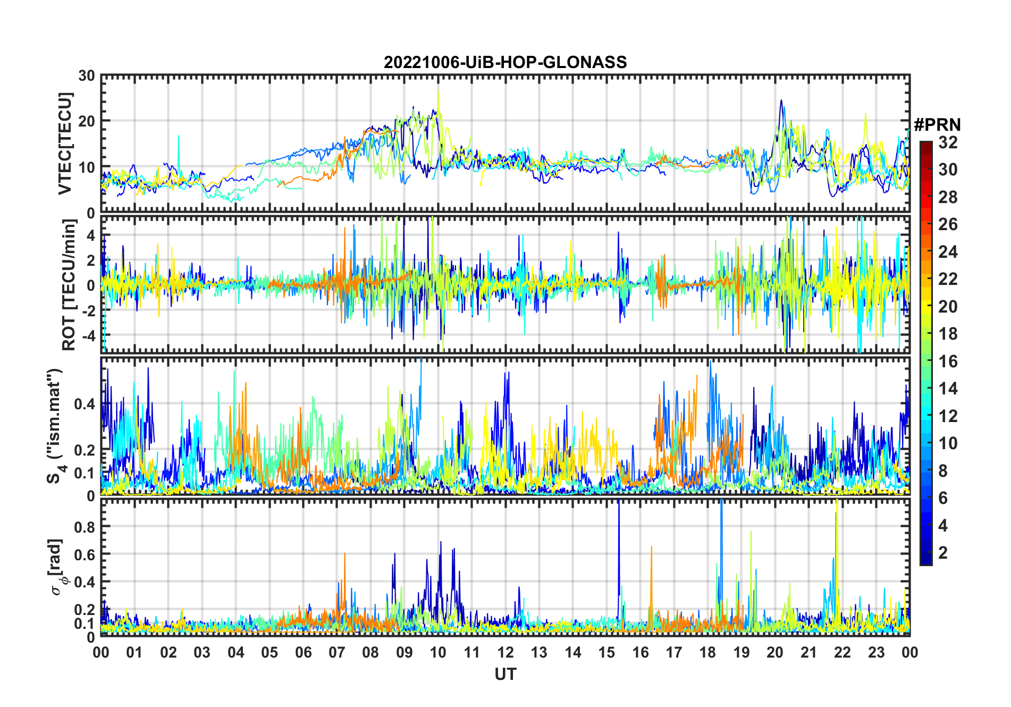Image resolution: width=1011 pixels, height=707 pixels.
Task: Click the "22" label on the PRN colorbar
Action: (948, 279)
